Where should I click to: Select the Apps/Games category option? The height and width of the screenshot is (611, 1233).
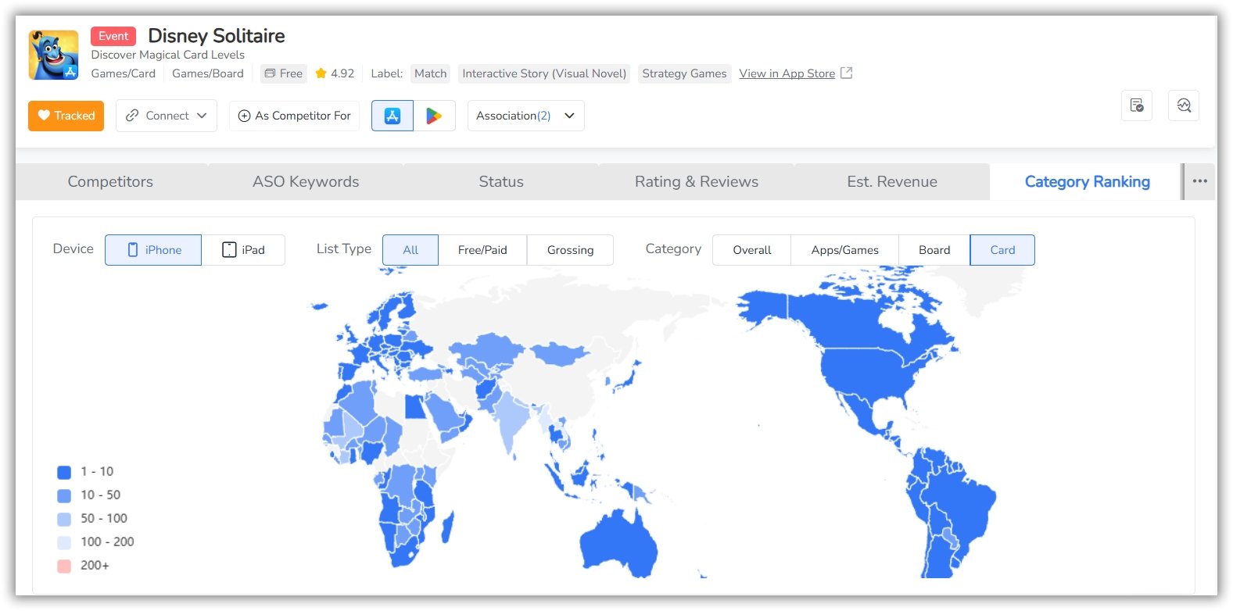(x=844, y=250)
